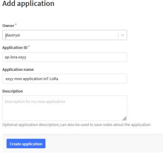The height and width of the screenshot is (153, 163).
Task: Select the Application ID label text
Action: coord(15,47)
